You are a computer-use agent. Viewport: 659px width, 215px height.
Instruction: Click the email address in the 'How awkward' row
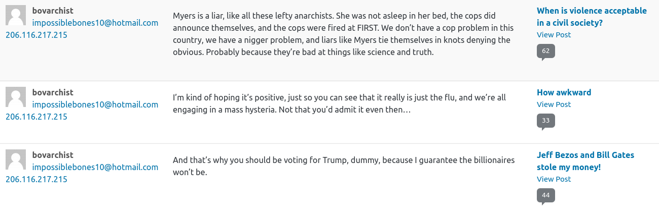pyautogui.click(x=95, y=104)
